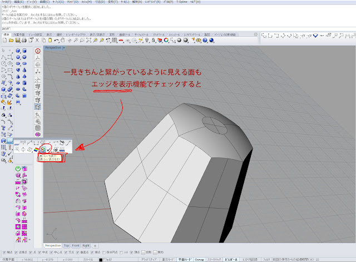Click the Open folder icon
Screen dimensions: 356x262
(x=11, y=41)
